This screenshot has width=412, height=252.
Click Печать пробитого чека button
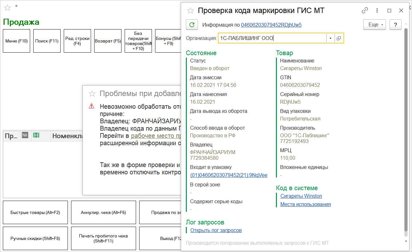click(103, 238)
